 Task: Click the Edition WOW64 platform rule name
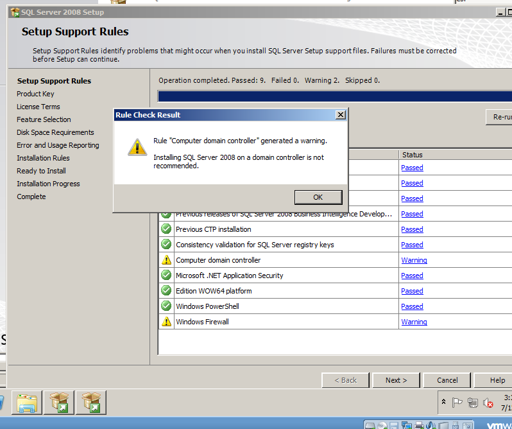pyautogui.click(x=214, y=291)
